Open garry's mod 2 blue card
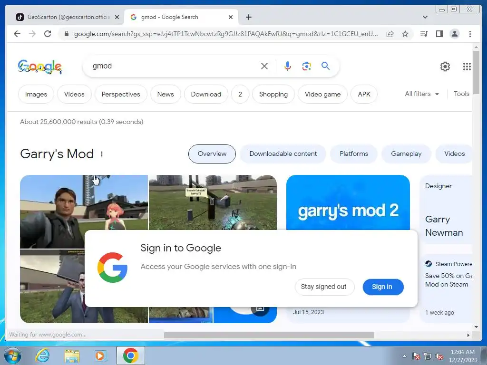The width and height of the screenshot is (487, 365). (x=348, y=202)
